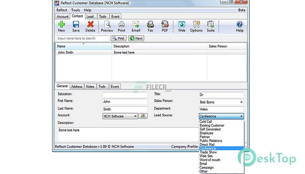This screenshot has height=174, width=305.
Task: Choose Existing Customer from lead source list
Action: 221,125
